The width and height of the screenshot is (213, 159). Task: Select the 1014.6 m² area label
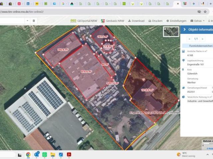(x=147, y=90)
